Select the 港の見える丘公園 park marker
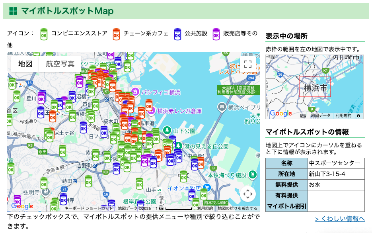The height and width of the screenshot is (233, 372). click(x=178, y=146)
